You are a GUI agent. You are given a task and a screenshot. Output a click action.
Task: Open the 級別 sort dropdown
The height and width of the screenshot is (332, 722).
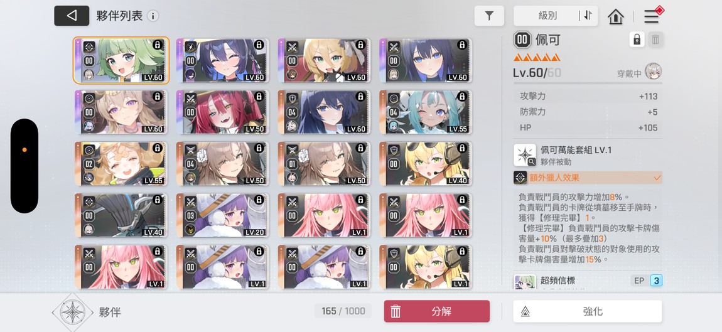(547, 16)
